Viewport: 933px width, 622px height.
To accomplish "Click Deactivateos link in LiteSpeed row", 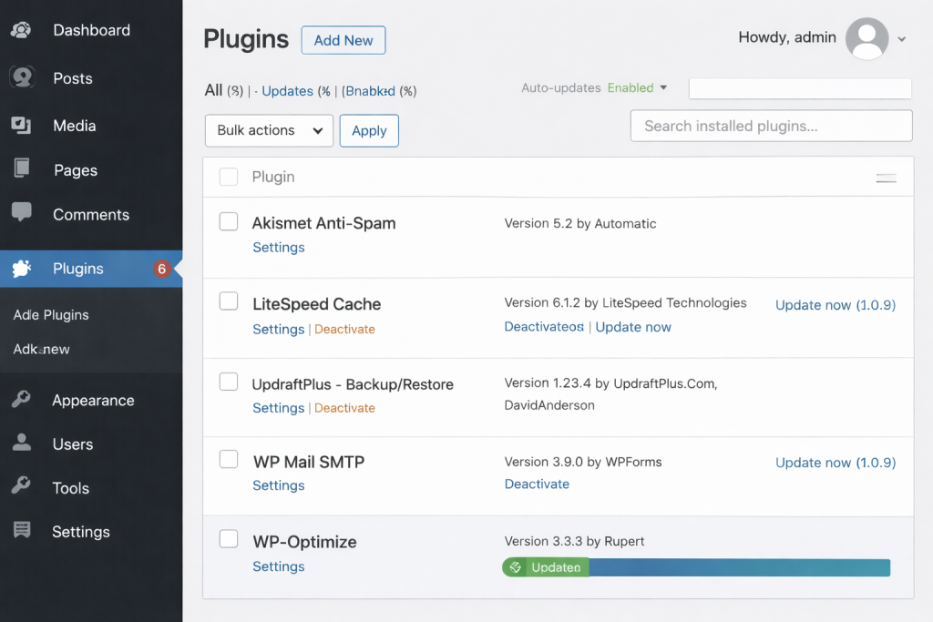I will [x=544, y=326].
